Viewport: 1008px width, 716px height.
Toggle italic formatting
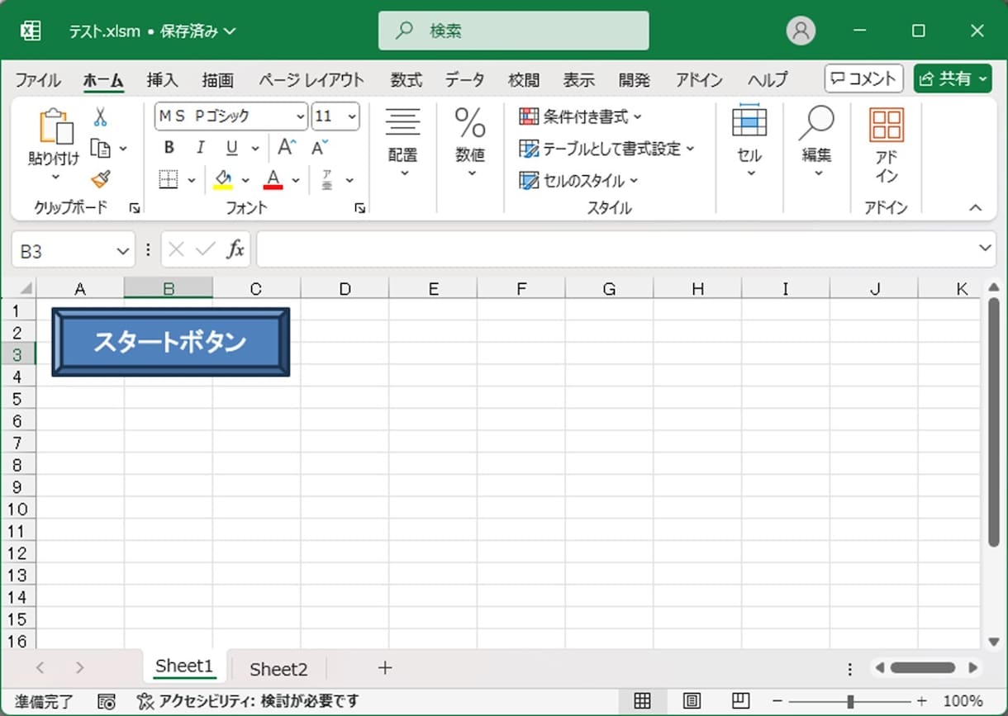(x=200, y=148)
